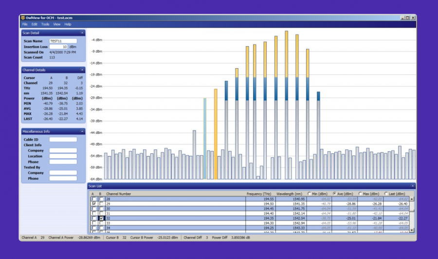Select the Last (dBm) radio button

(386, 193)
